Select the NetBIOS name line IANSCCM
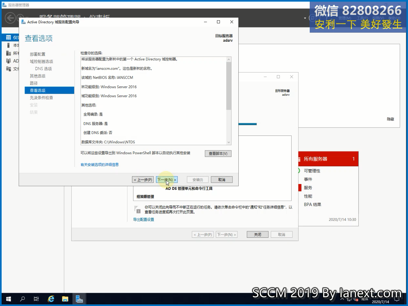This screenshot has width=408, height=306. 107,78
